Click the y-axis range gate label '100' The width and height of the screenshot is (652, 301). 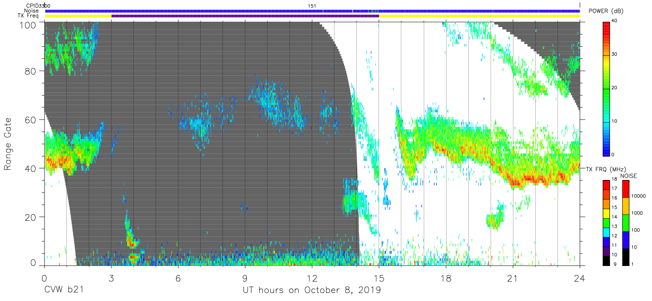(x=29, y=25)
